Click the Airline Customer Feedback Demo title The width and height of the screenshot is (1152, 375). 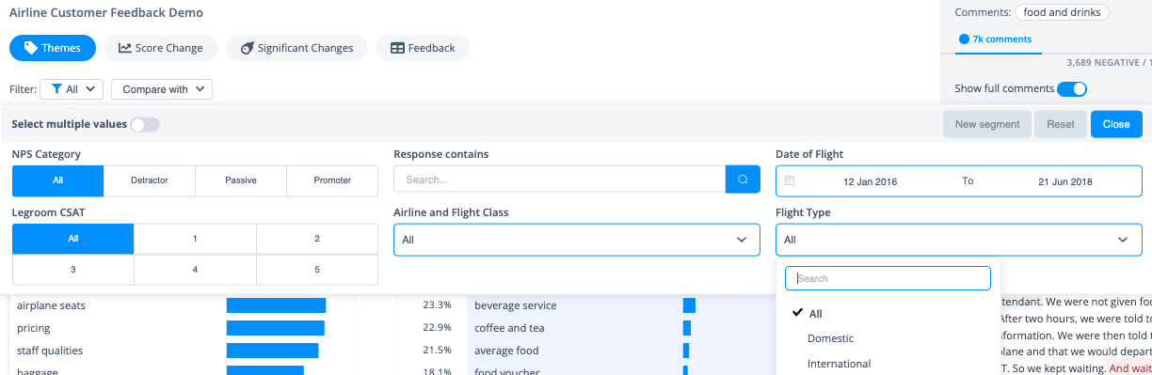(106, 13)
